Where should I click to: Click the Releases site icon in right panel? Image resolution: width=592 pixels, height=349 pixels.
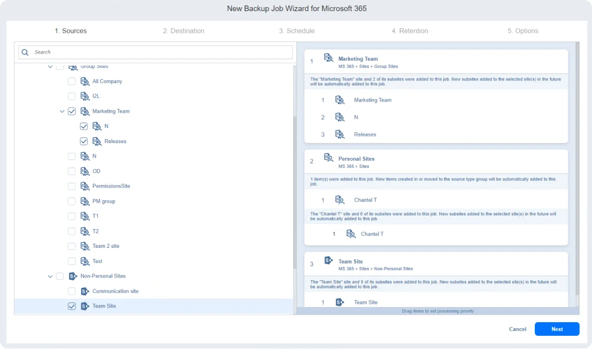pos(340,134)
